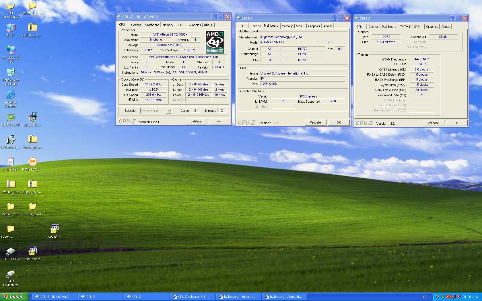This screenshot has width=482, height=301.
Task: Click the ATI tray icon
Action: (448, 297)
